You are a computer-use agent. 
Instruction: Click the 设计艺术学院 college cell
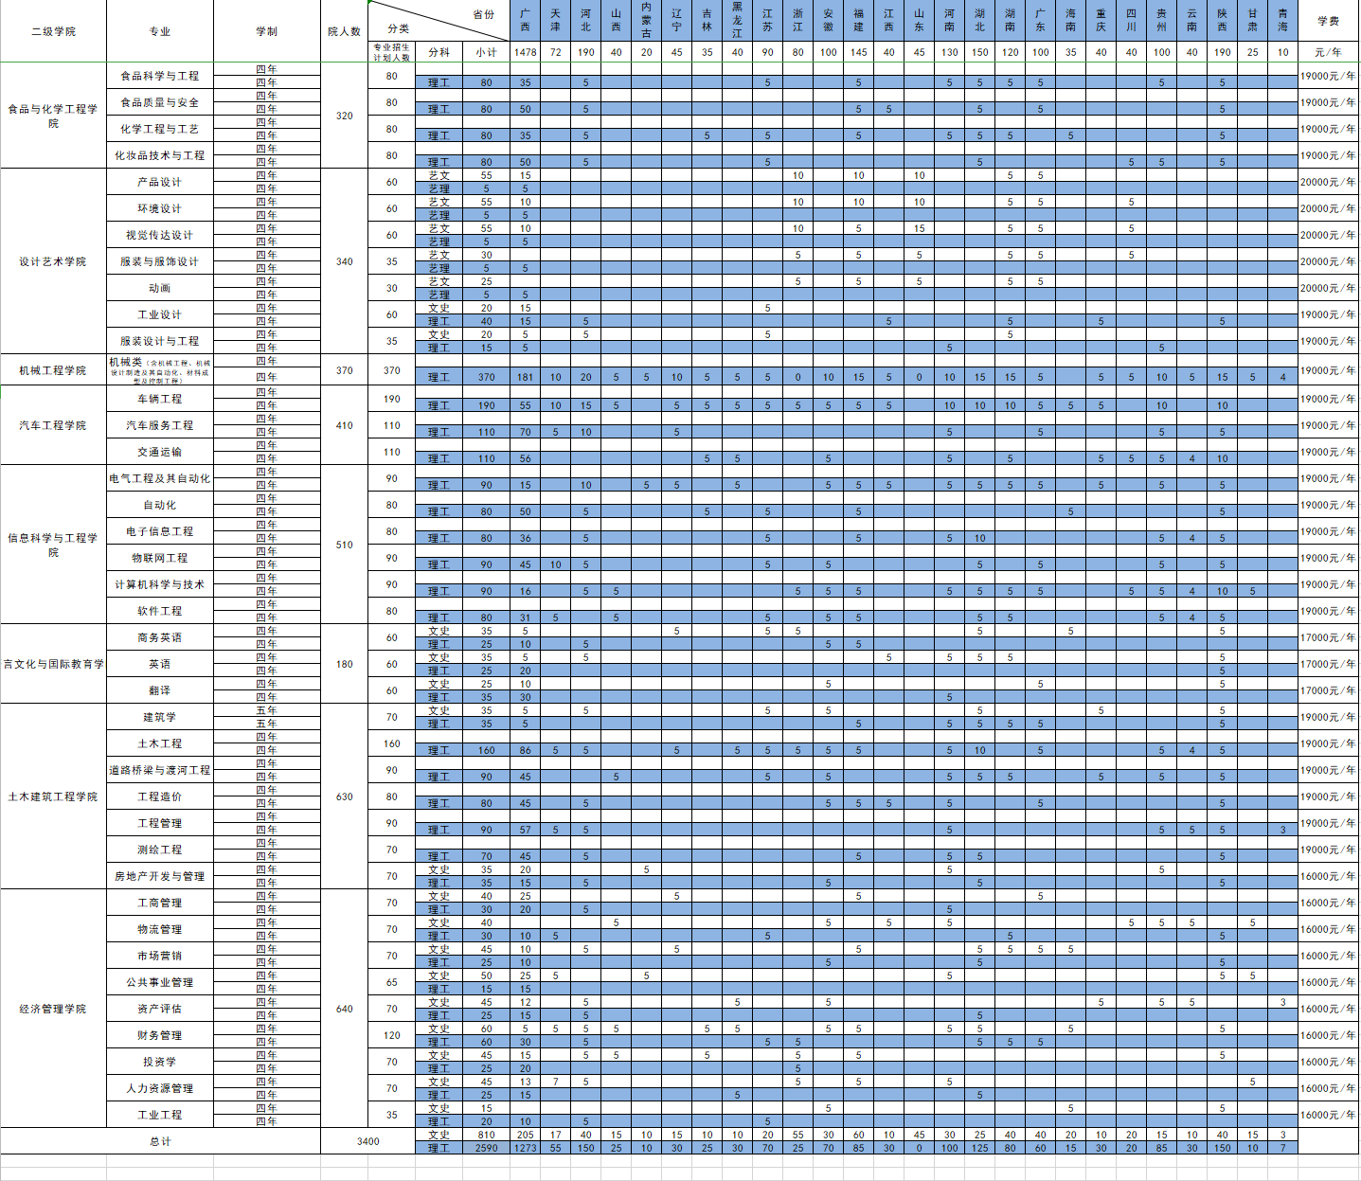click(x=53, y=261)
